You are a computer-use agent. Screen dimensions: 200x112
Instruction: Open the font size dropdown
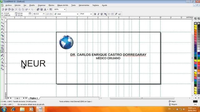point(91,14)
